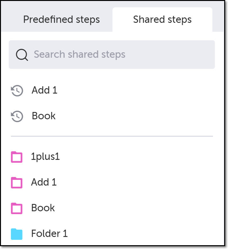This screenshot has width=228, height=249.
Task: Click the pink folder icon for Add 1
Action: [x=17, y=182]
